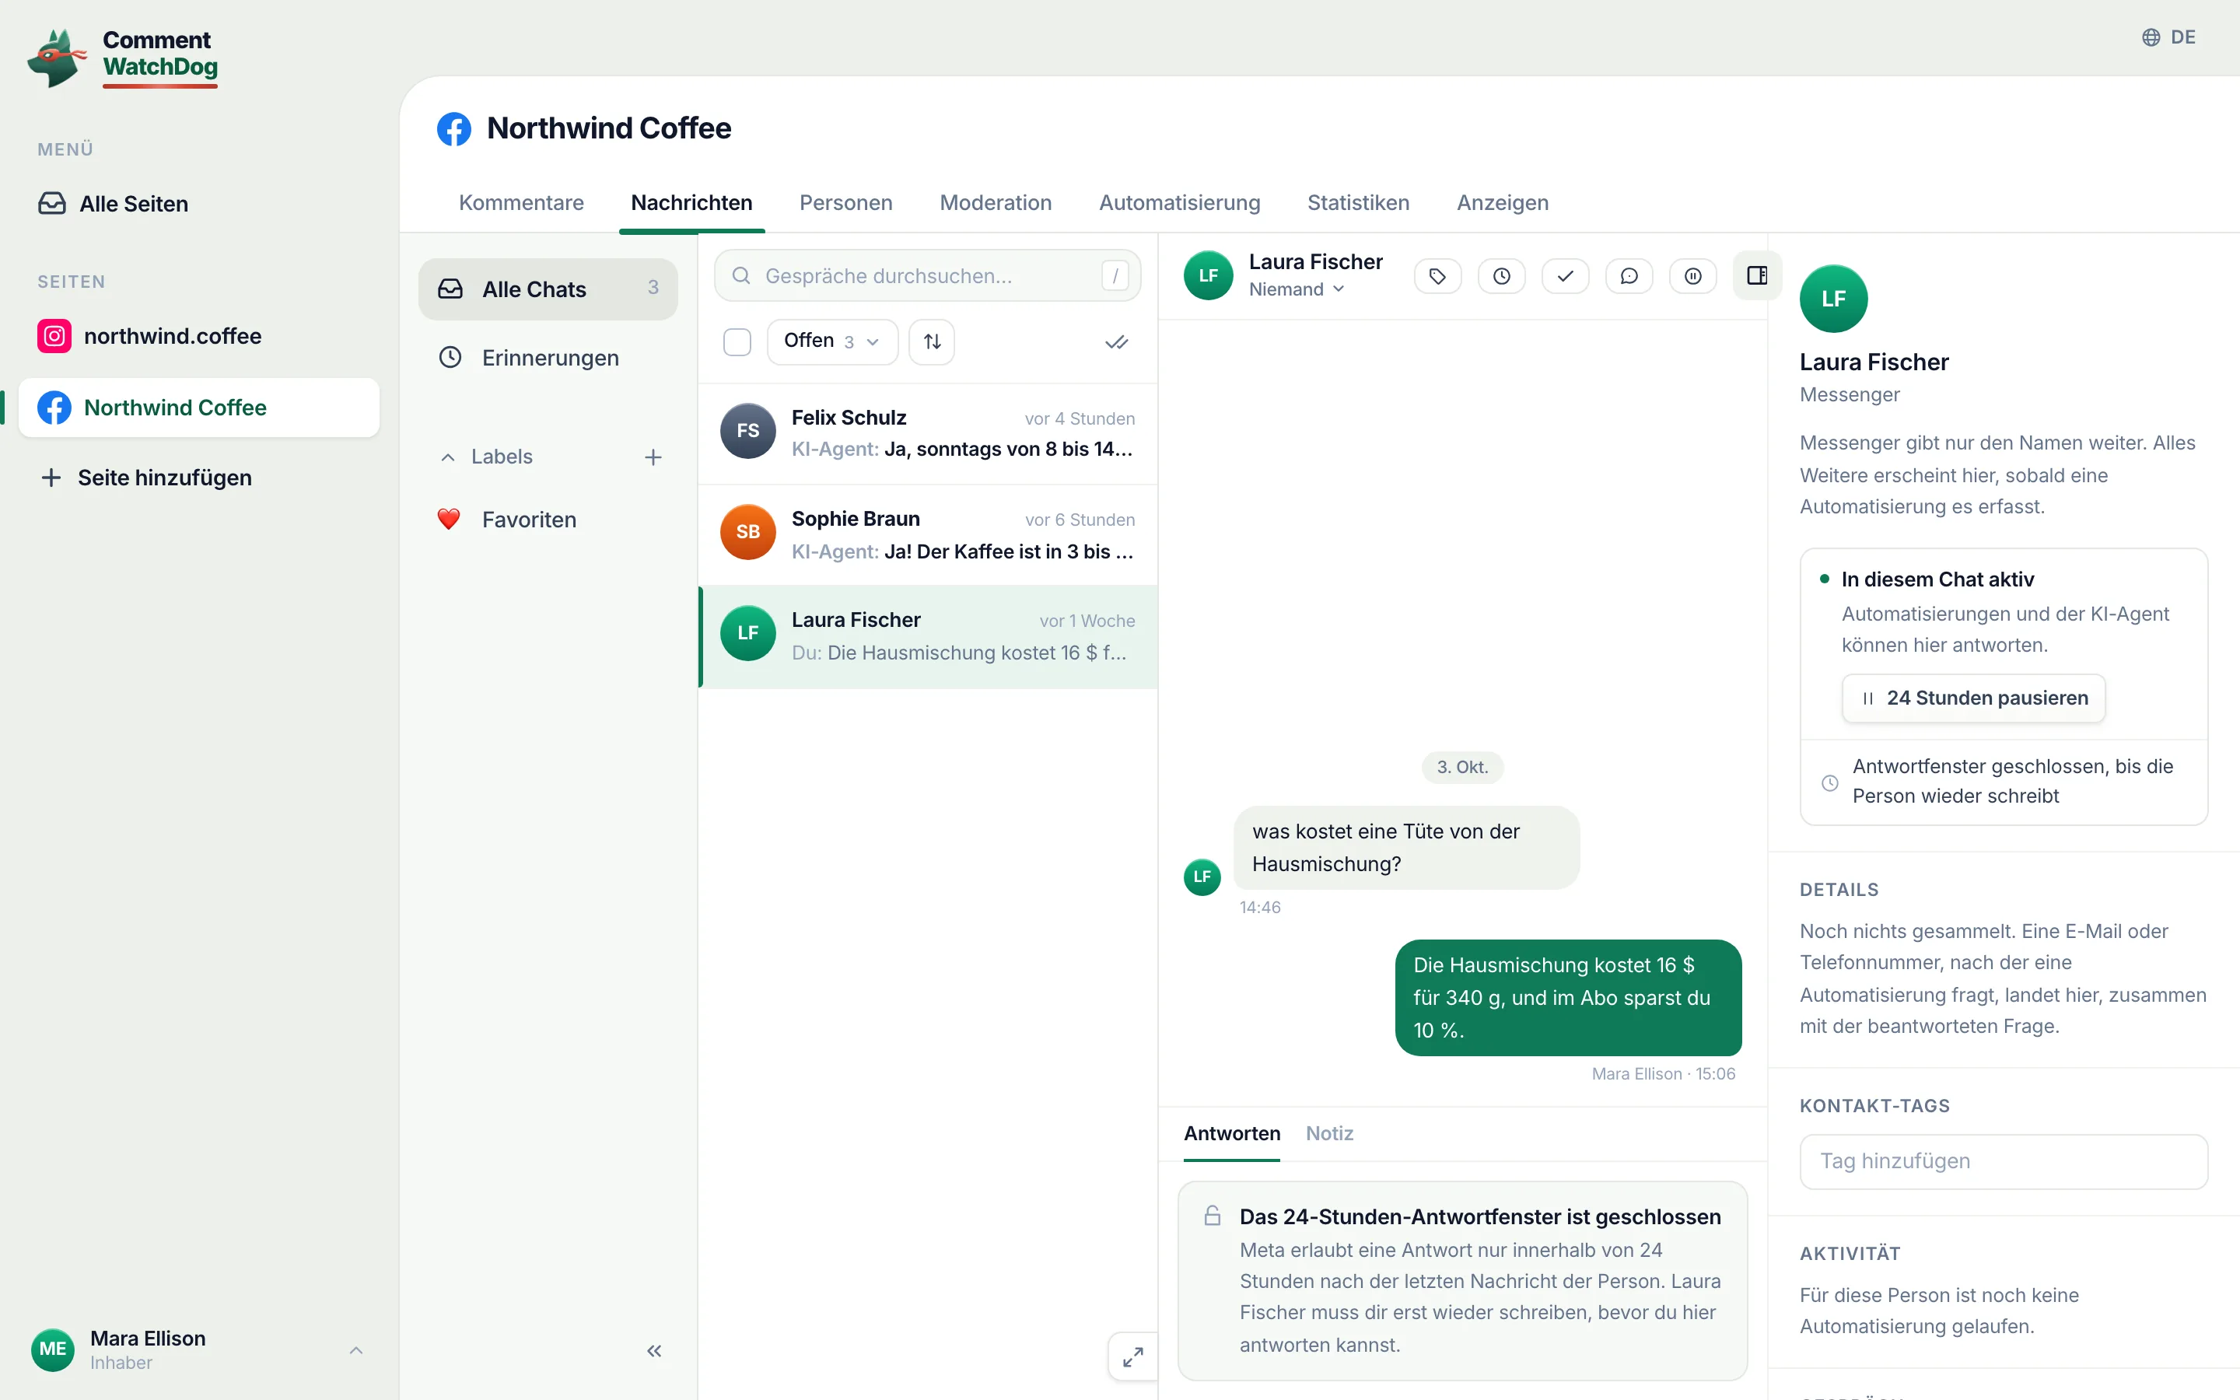Screen dimensions: 2240x1400
Task: Select Alle Chats folder
Action: click(548, 289)
